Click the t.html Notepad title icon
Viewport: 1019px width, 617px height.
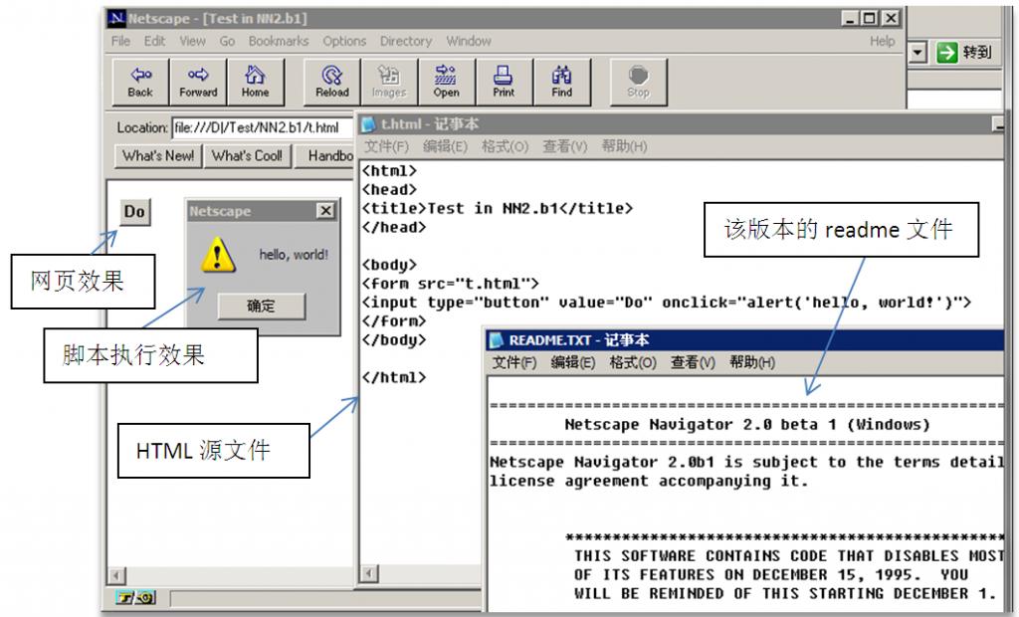click(368, 124)
